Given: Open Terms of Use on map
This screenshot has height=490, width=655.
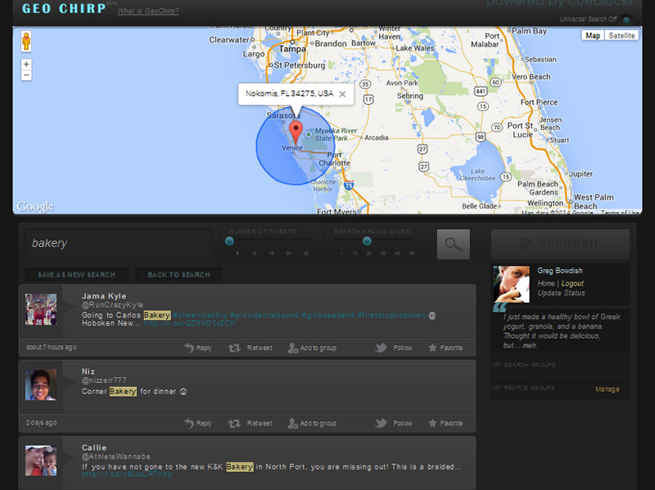Looking at the screenshot, I should (x=620, y=213).
